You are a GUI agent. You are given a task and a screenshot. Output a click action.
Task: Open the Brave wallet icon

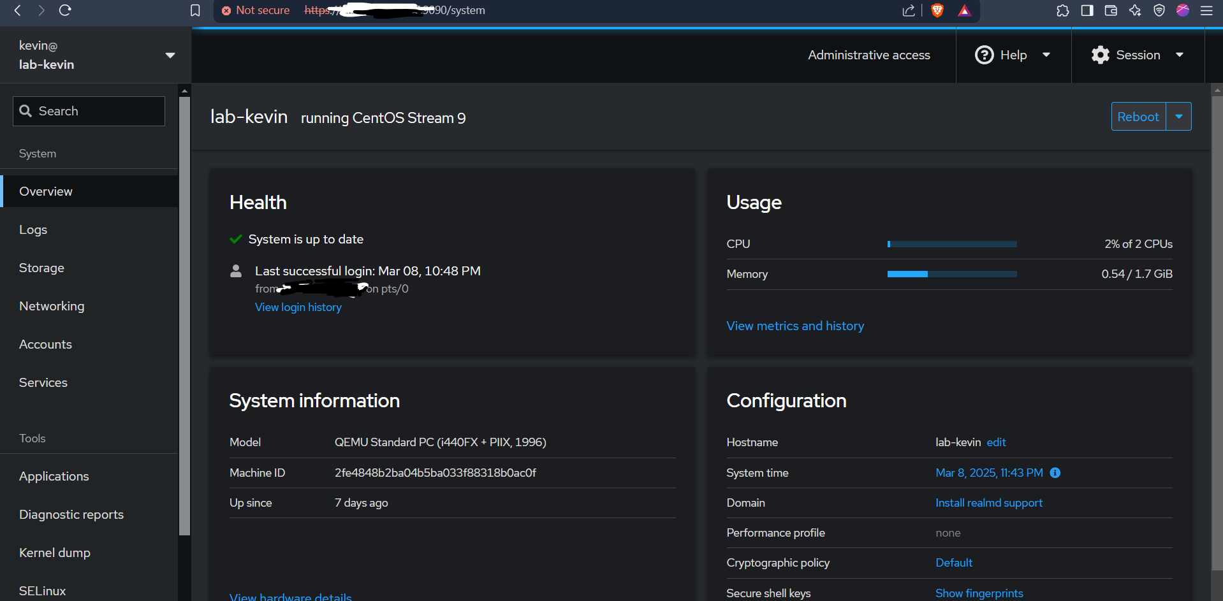click(1111, 10)
